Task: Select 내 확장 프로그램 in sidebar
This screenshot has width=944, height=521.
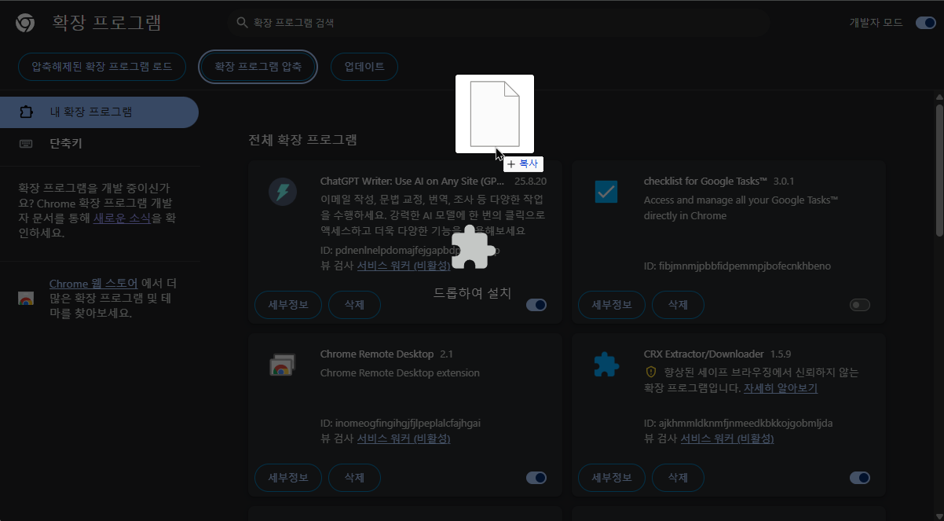Action: pyautogui.click(x=99, y=112)
